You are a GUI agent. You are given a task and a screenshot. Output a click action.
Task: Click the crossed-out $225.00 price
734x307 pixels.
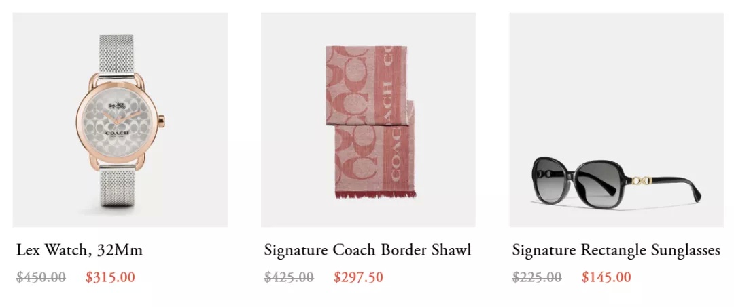click(x=537, y=277)
